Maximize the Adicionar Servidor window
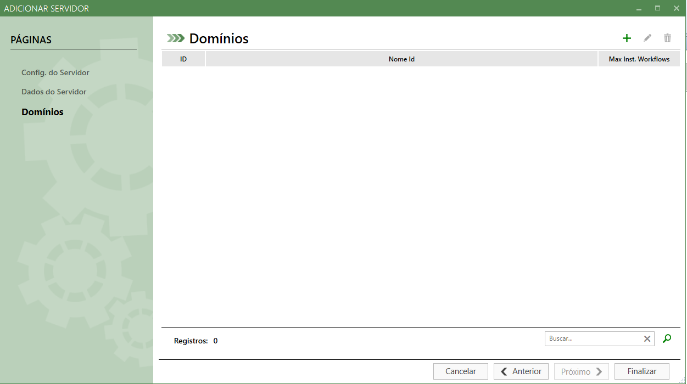The height and width of the screenshot is (384, 687). pos(657,8)
